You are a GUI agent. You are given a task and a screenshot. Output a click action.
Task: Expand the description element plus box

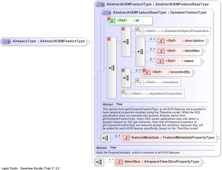point(207,41)
